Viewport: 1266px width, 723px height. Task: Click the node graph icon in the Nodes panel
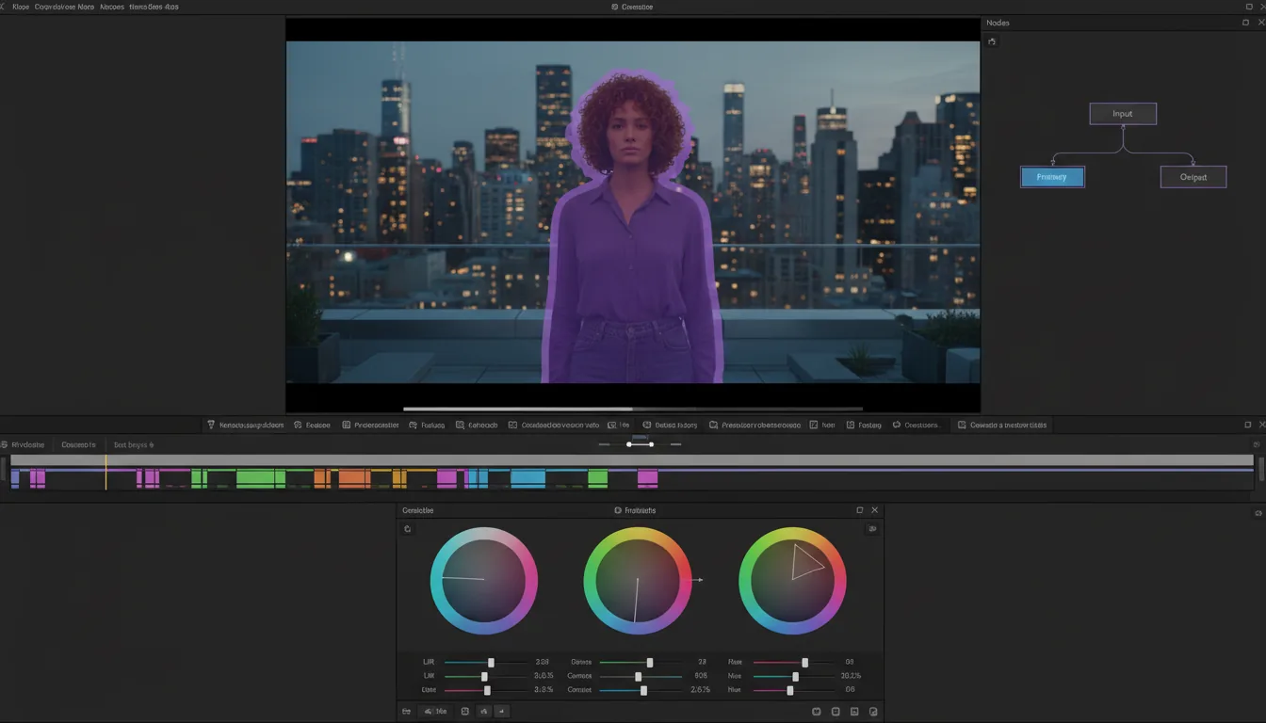pos(991,41)
